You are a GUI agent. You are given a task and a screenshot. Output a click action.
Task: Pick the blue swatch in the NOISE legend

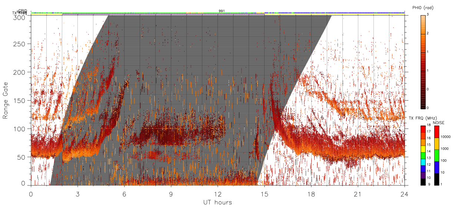pyautogui.click(x=436, y=167)
